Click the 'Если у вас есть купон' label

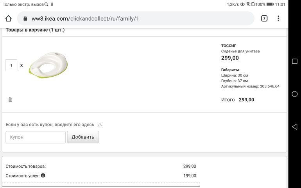pyautogui.click(x=50, y=125)
